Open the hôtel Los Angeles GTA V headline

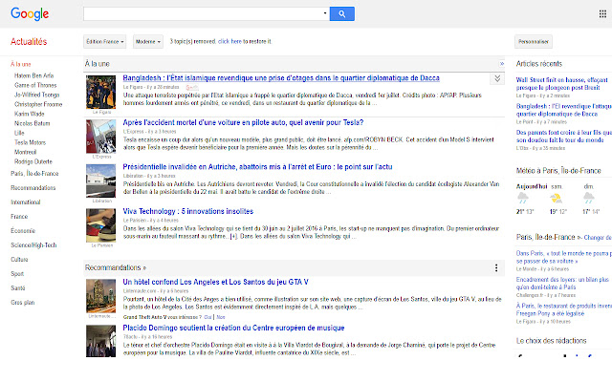tap(215, 282)
